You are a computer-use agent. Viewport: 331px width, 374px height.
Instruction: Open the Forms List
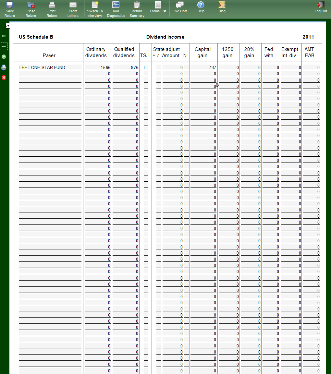[158, 7]
